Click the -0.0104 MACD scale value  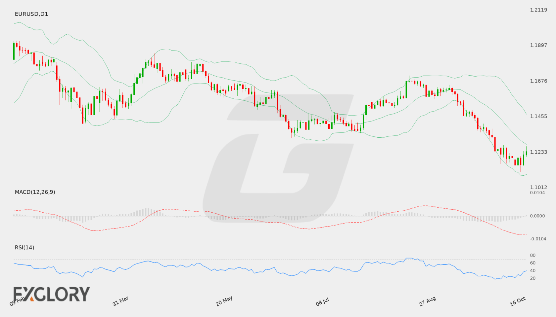click(x=537, y=239)
